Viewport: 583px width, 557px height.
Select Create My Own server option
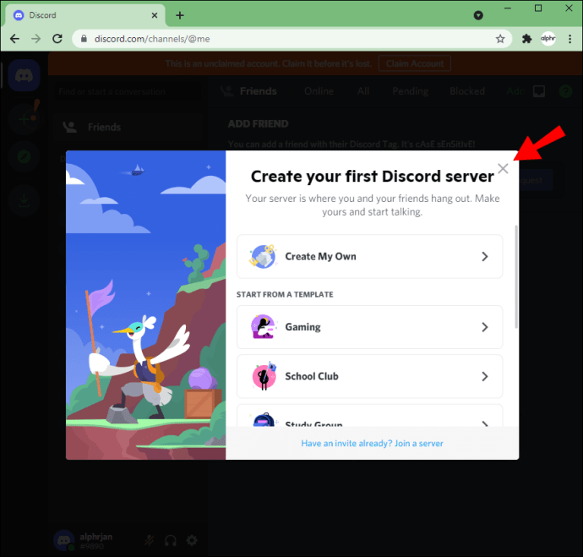tap(369, 256)
